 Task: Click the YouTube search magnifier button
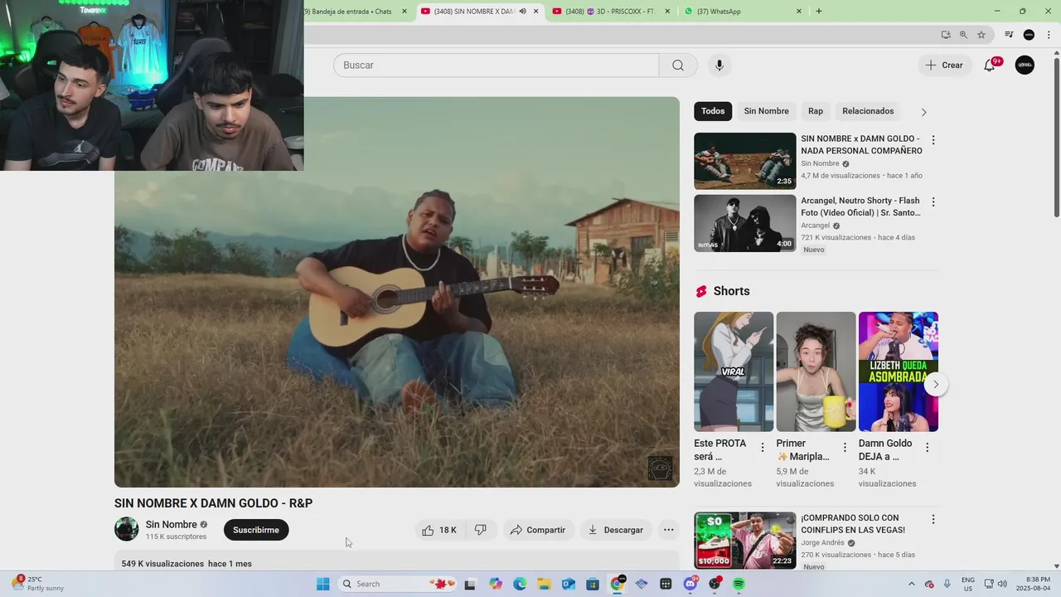pos(678,66)
